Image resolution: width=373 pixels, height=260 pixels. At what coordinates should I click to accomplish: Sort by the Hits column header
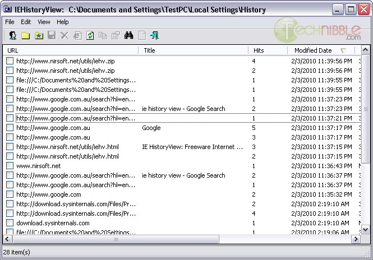click(268, 50)
